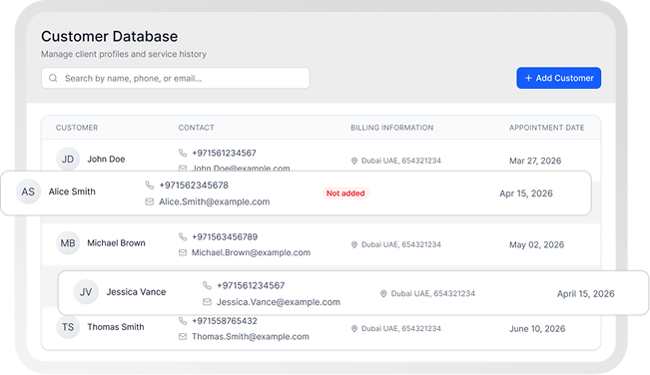Click appointment date April 15, 2026
The image size is (650, 375).
click(x=586, y=294)
